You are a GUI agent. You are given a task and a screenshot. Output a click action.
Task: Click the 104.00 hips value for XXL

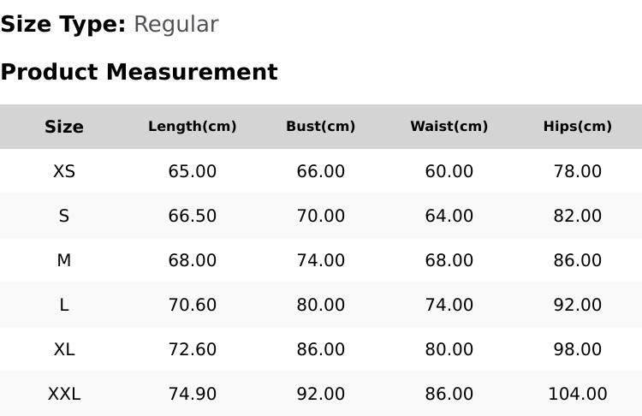578,395
